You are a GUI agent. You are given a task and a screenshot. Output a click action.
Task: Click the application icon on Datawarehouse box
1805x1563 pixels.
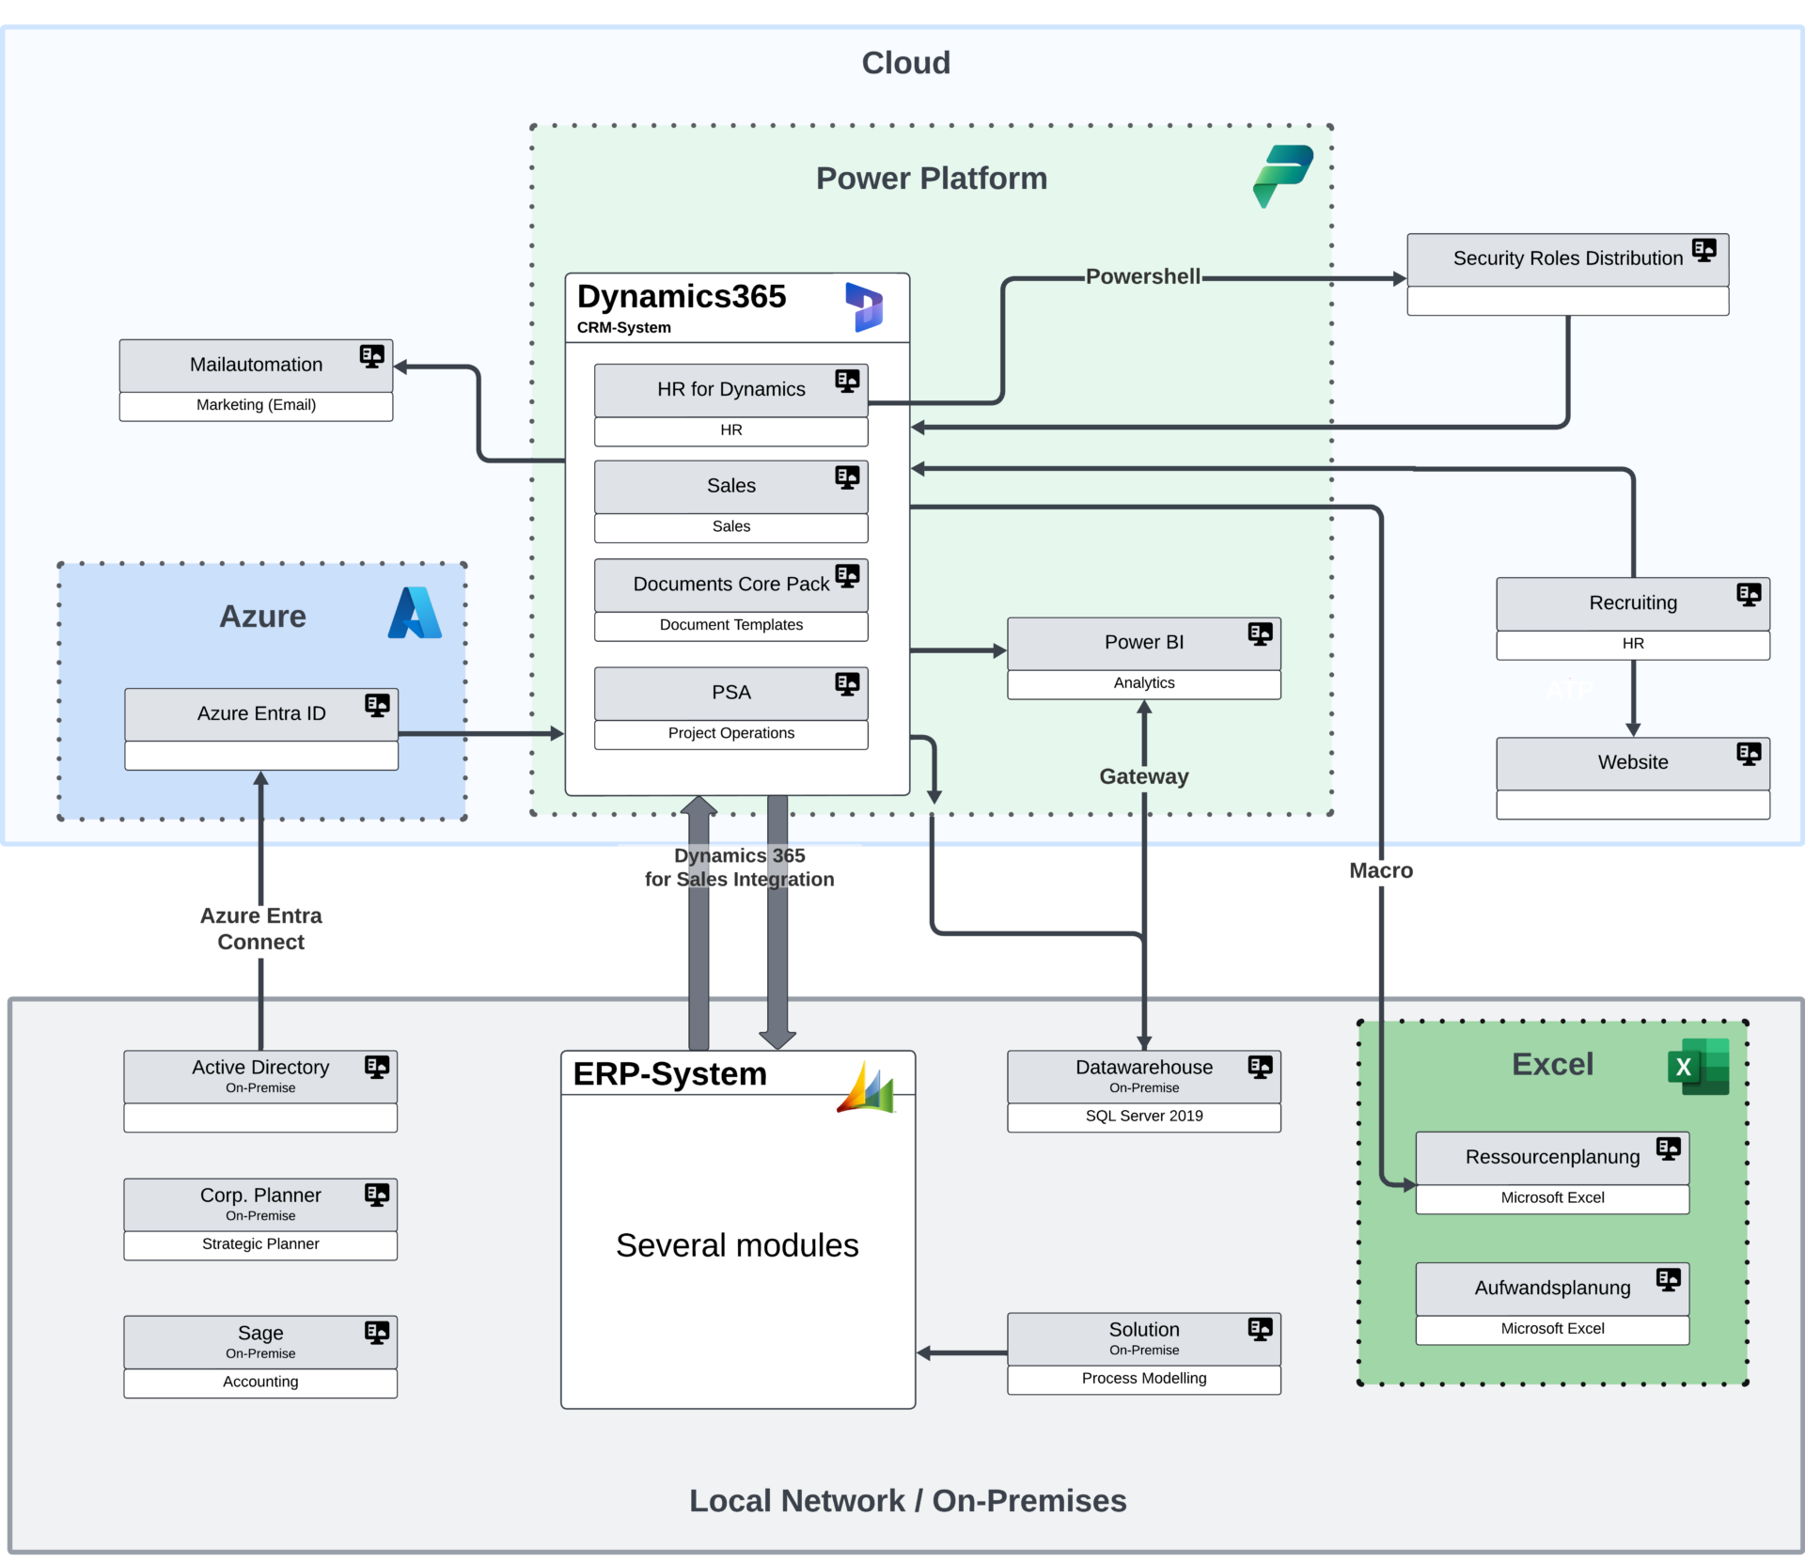tap(1260, 1067)
